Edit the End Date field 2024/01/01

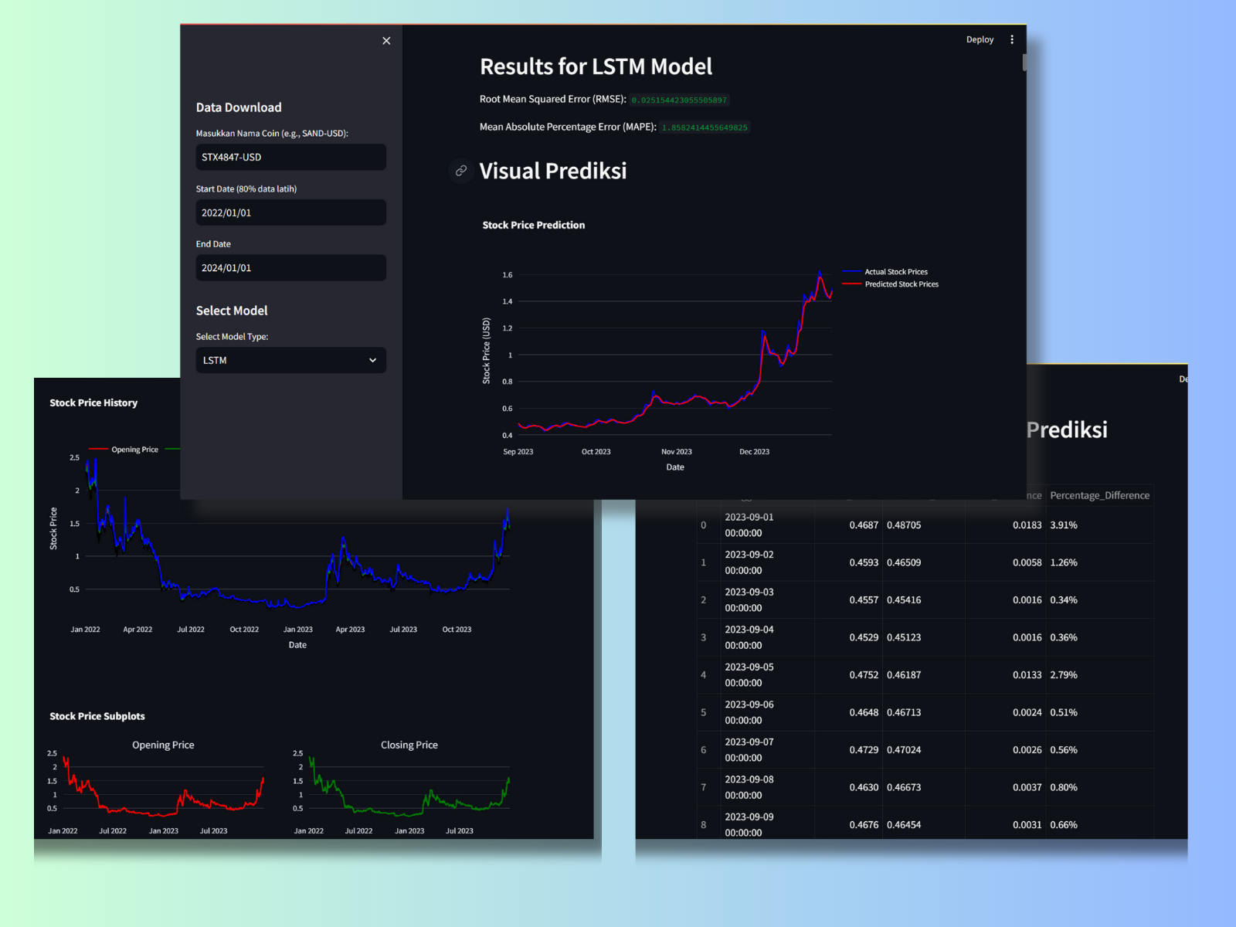[290, 268]
